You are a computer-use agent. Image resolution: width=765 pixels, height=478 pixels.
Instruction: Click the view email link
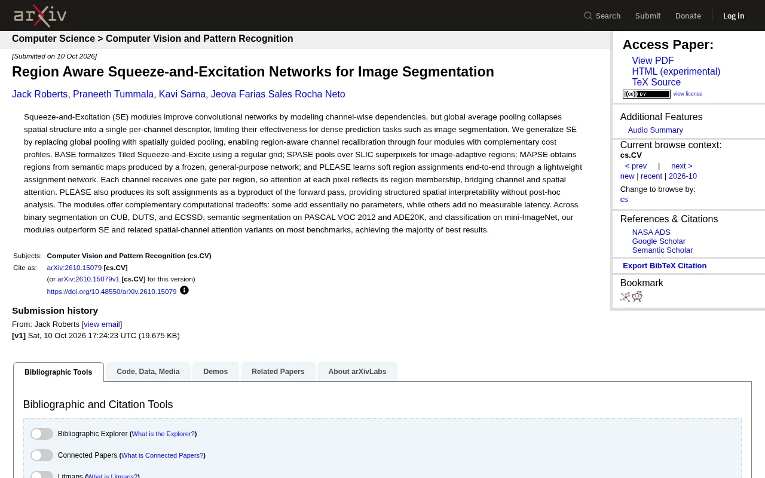click(x=102, y=324)
